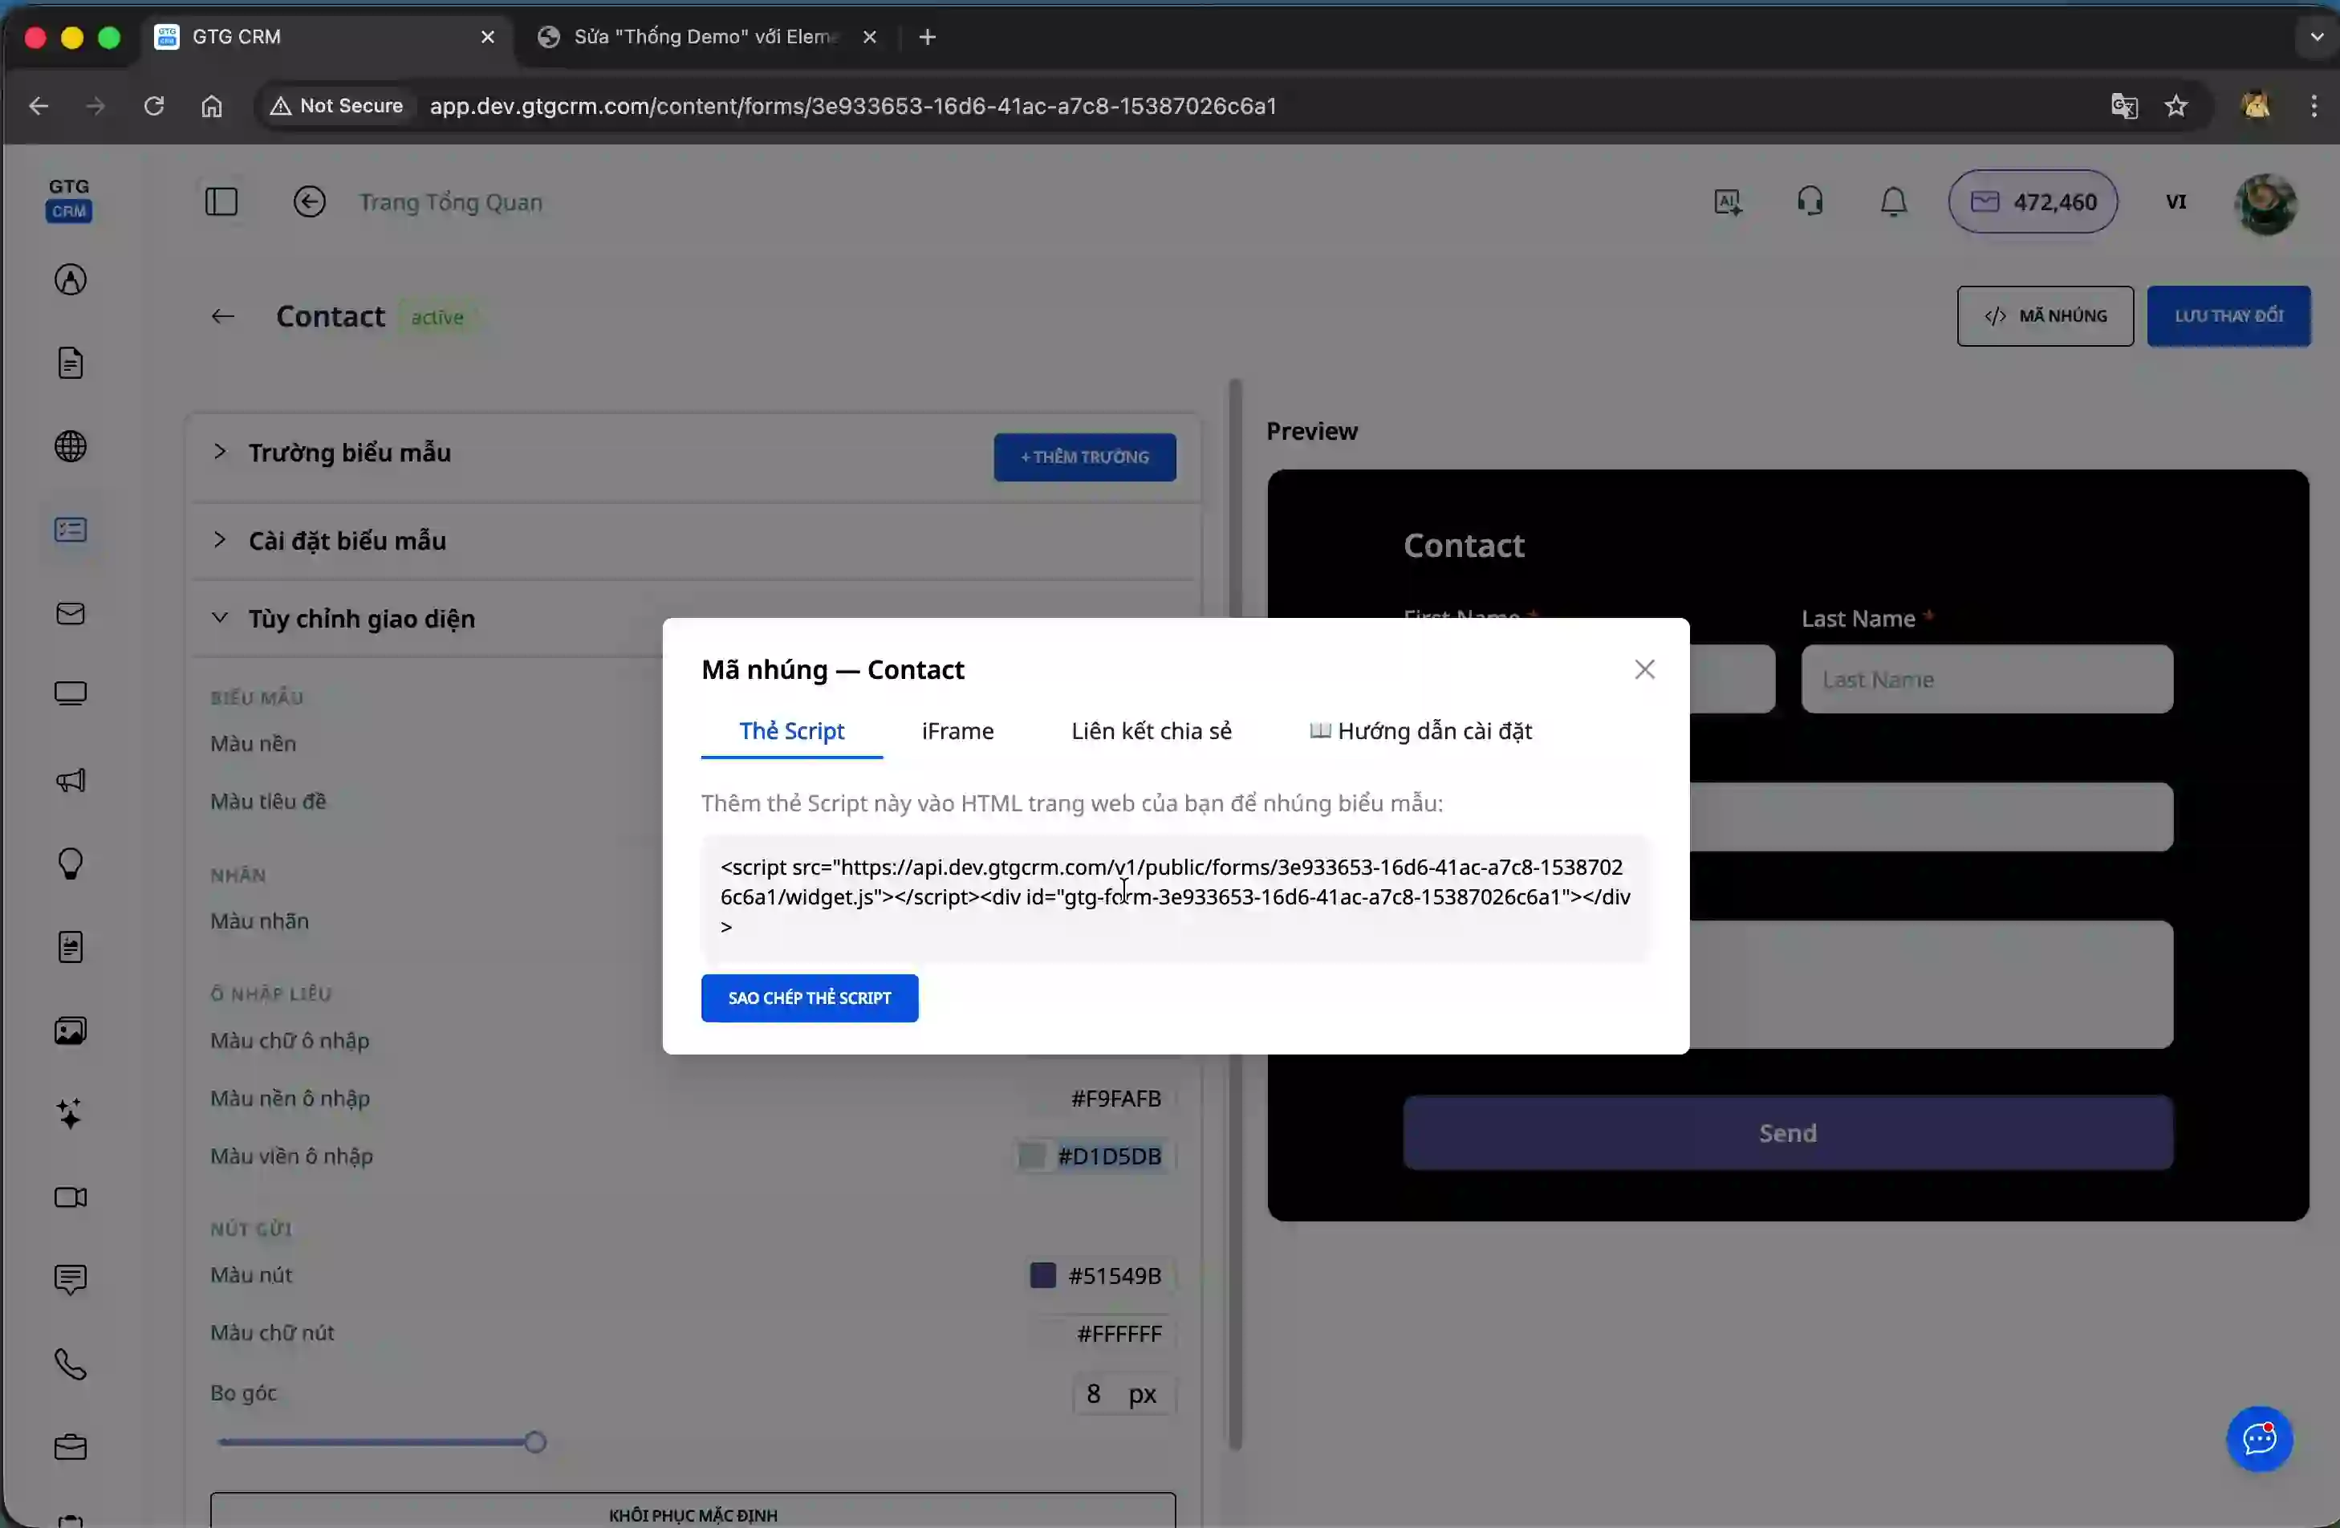The width and height of the screenshot is (2340, 1528).
Task: Open the AI translate icon in toolbar
Action: click(1728, 201)
